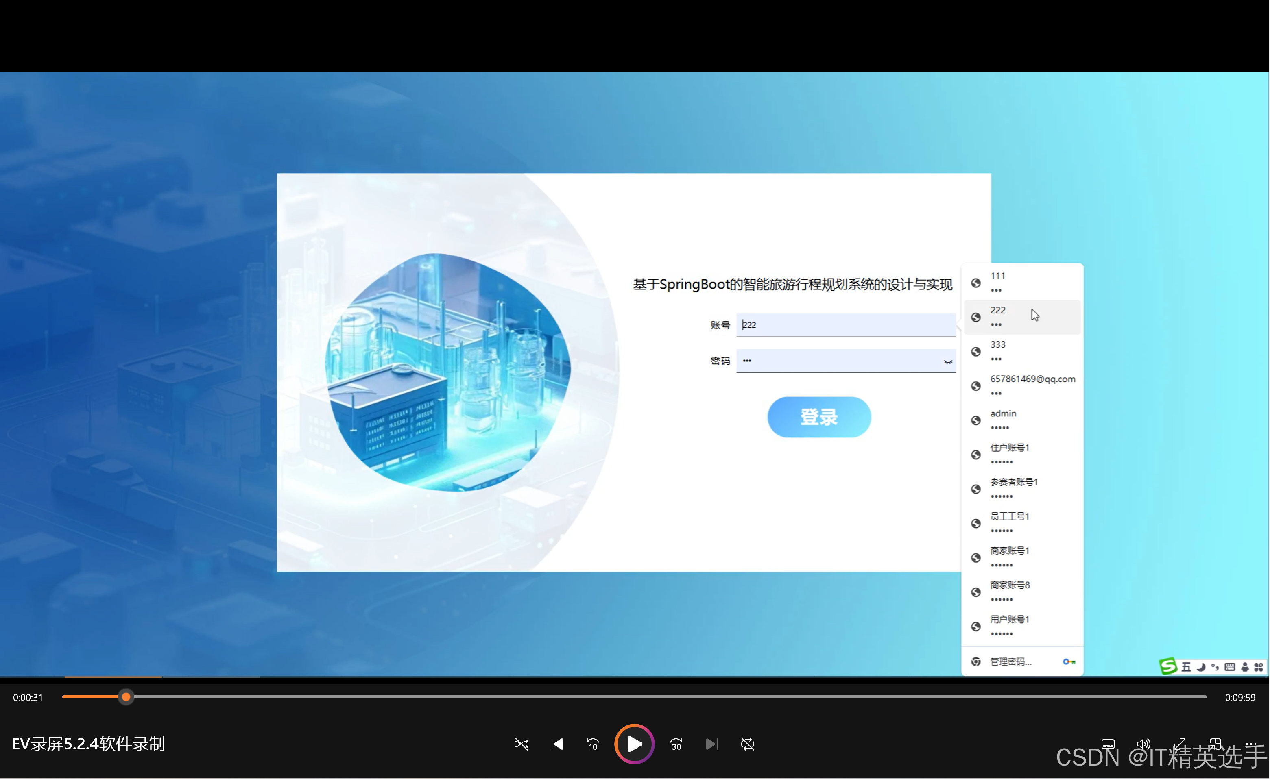
Task: Open the mini player view
Action: click(x=1215, y=744)
